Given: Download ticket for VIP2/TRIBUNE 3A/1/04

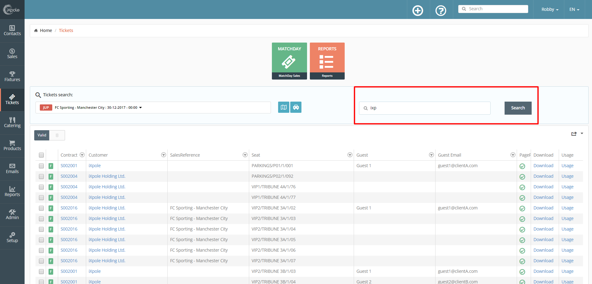Looking at the screenshot, I should [x=543, y=229].
